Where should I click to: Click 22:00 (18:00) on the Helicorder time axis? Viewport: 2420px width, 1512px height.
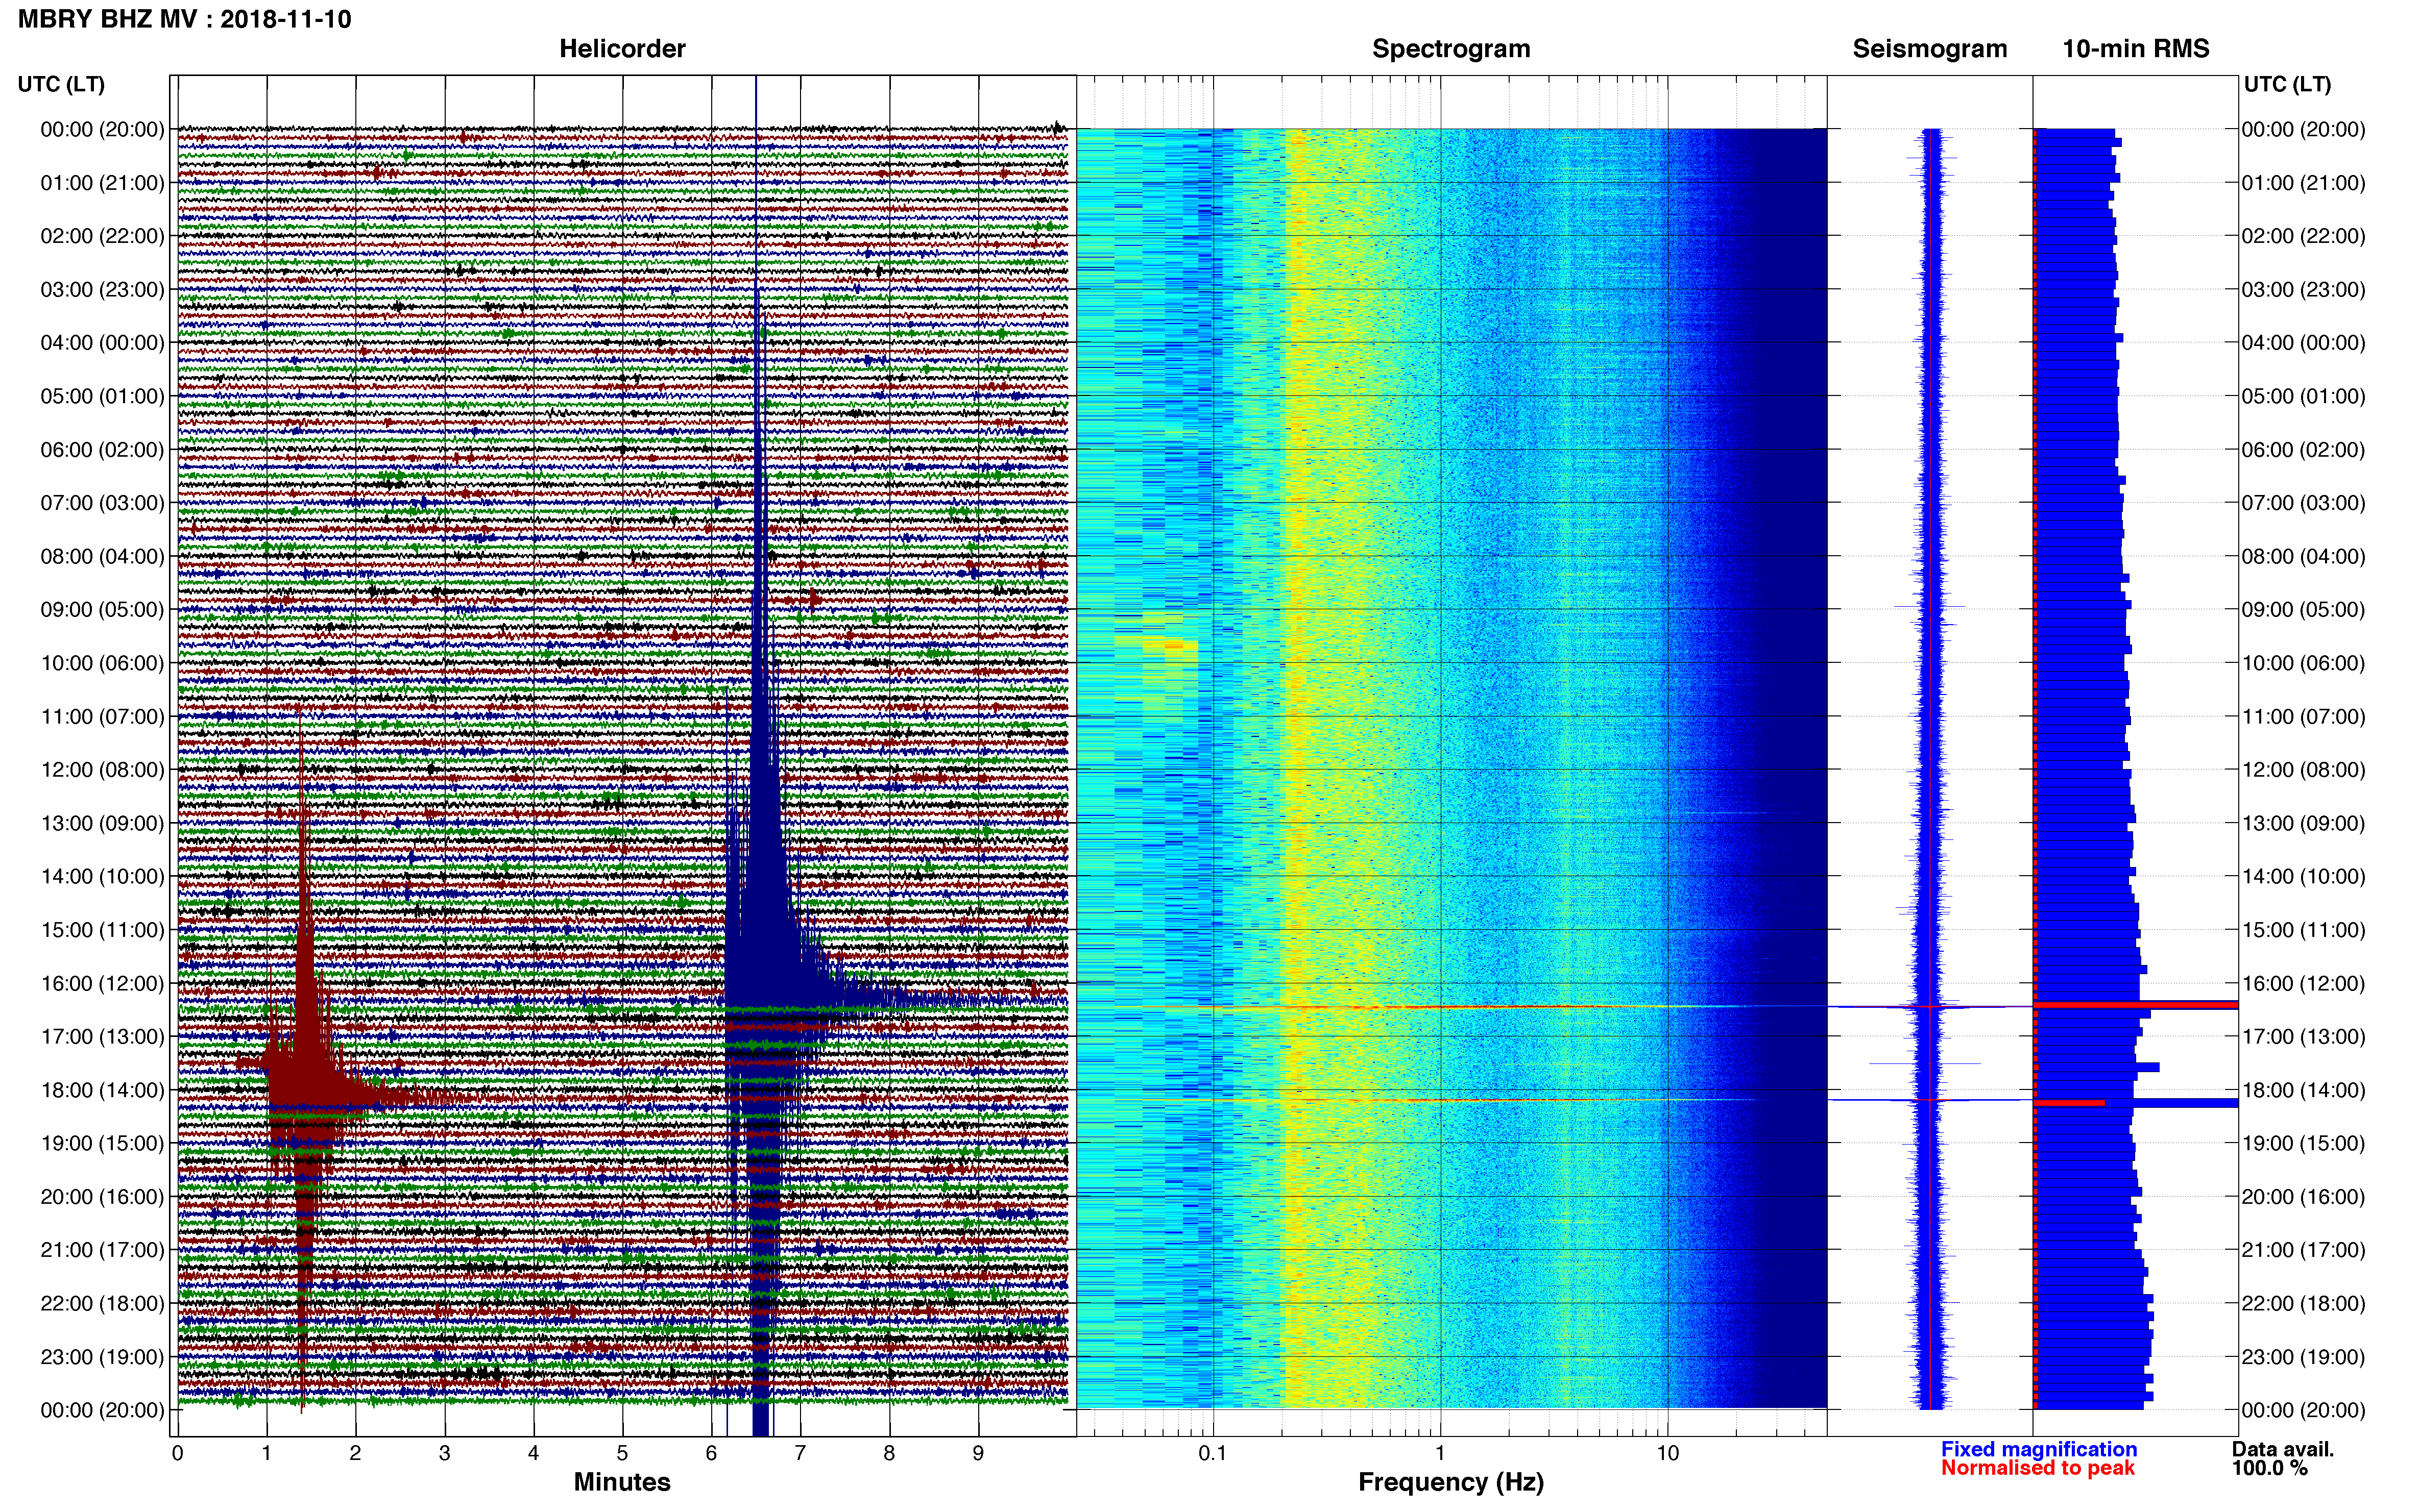[102, 1303]
